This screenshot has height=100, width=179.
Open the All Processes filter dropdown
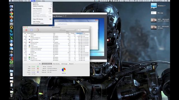pos(67,30)
